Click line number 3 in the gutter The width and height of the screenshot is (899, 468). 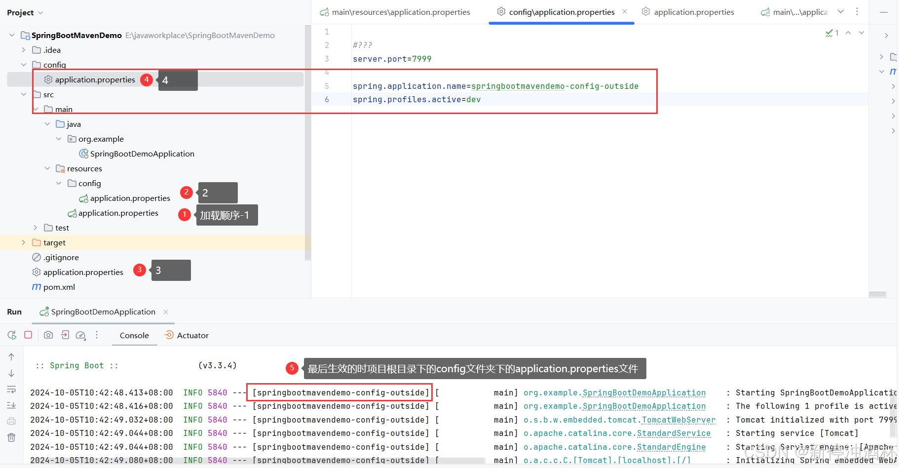pos(327,59)
